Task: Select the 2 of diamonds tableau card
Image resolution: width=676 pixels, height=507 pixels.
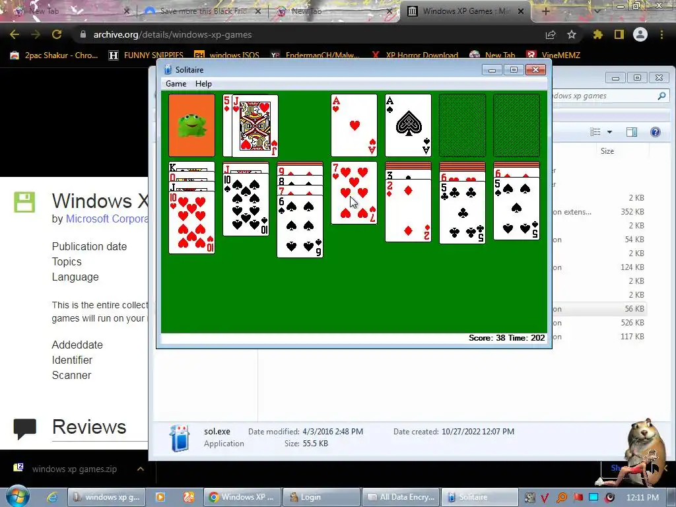Action: coord(408,211)
